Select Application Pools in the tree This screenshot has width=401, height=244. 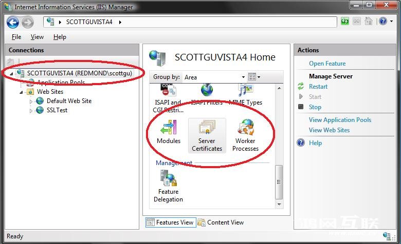61,83
